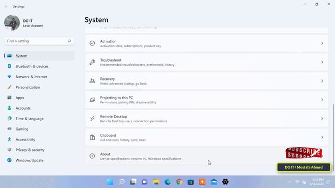Click the Find a setting search box
Viewport: 335px width, 188px height.
[x=39, y=41]
